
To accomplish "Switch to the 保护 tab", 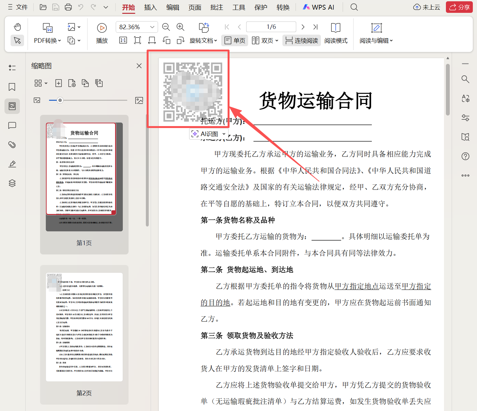I will [261, 7].
